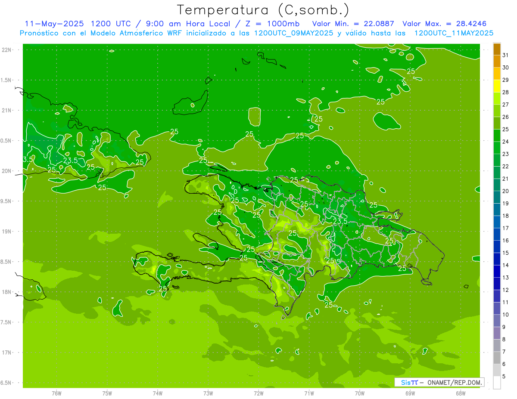
Task: Click the 70W longitude axis label
Action: (x=360, y=393)
